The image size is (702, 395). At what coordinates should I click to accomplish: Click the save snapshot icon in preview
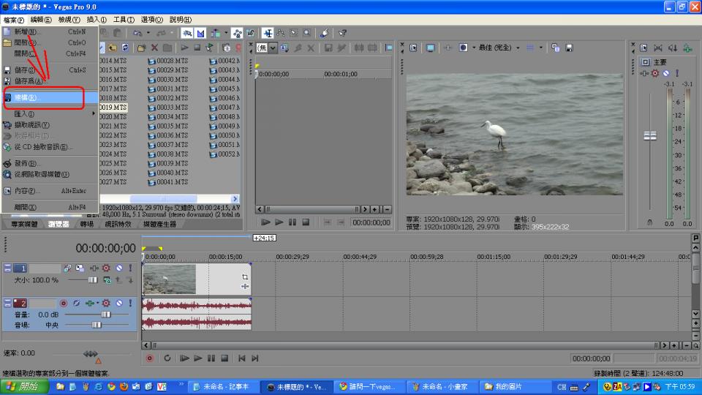568,48
